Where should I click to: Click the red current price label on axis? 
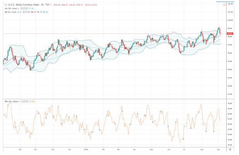click(229, 34)
